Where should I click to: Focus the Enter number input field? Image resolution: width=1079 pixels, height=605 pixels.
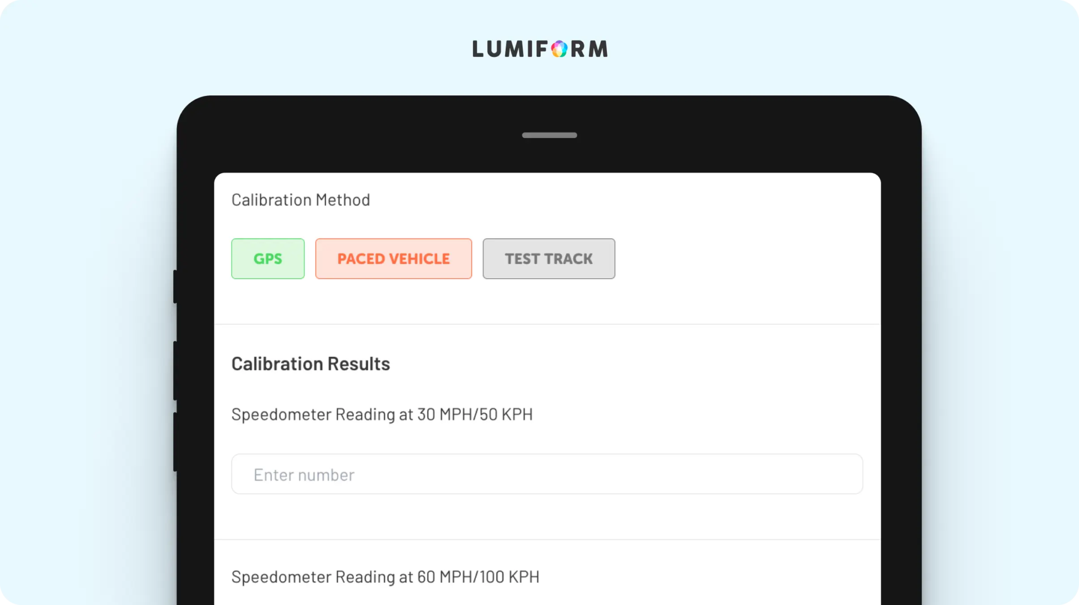click(x=547, y=474)
